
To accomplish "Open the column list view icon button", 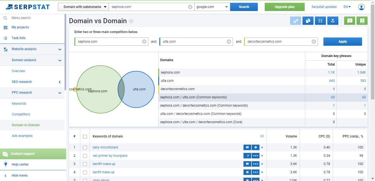I will (x=320, y=21).
